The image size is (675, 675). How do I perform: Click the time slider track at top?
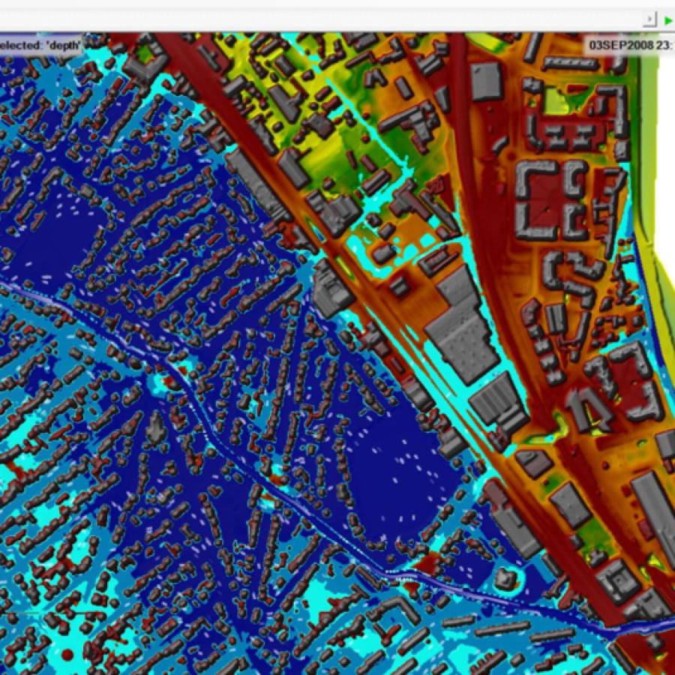click(x=322, y=20)
